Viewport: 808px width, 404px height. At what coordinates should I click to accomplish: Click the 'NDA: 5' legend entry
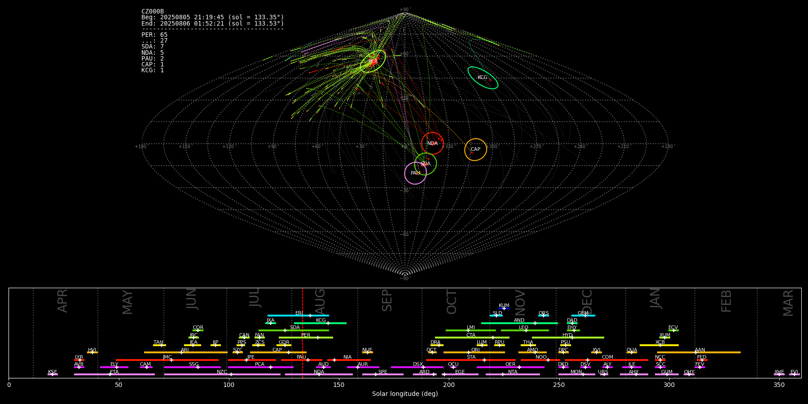[153, 53]
